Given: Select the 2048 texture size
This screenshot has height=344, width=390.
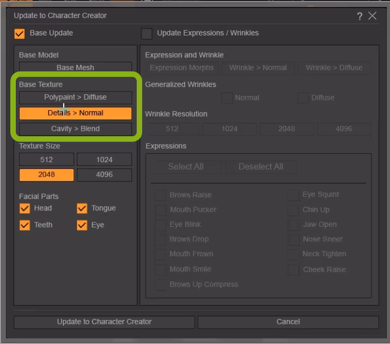Looking at the screenshot, I should pyautogui.click(x=46, y=174).
